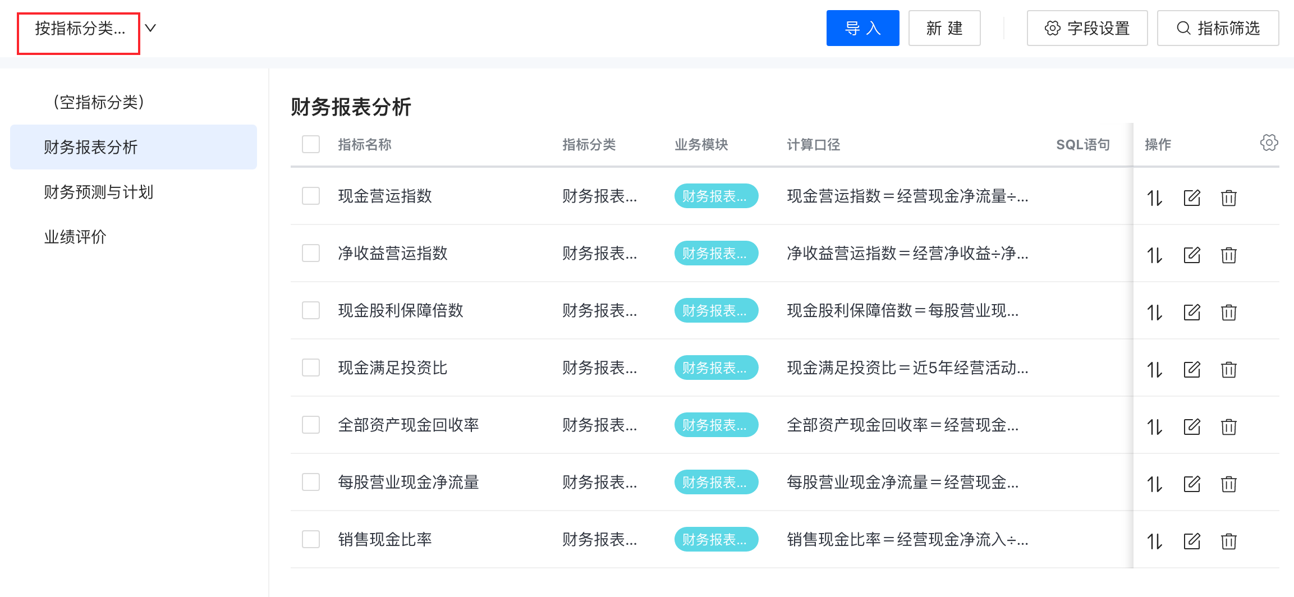Click indicator name 现金股利保障倍数
1294x597 pixels.
pos(401,310)
